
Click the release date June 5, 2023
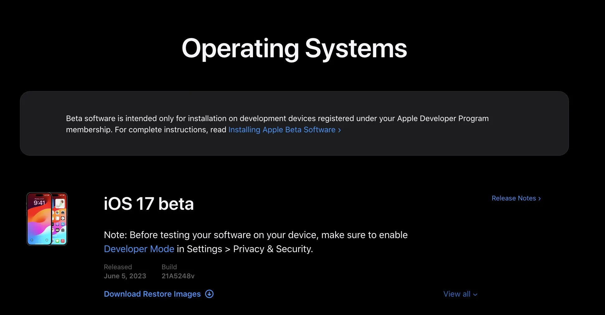pos(125,276)
